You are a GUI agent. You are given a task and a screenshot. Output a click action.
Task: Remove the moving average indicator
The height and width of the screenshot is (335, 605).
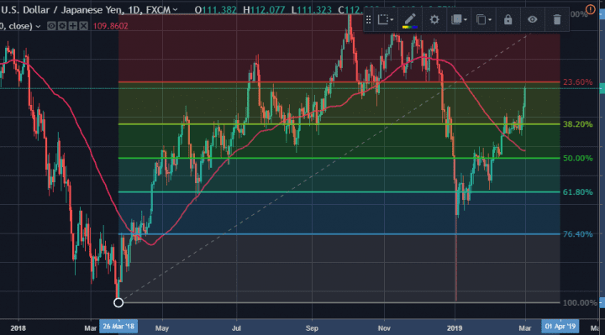click(x=83, y=26)
